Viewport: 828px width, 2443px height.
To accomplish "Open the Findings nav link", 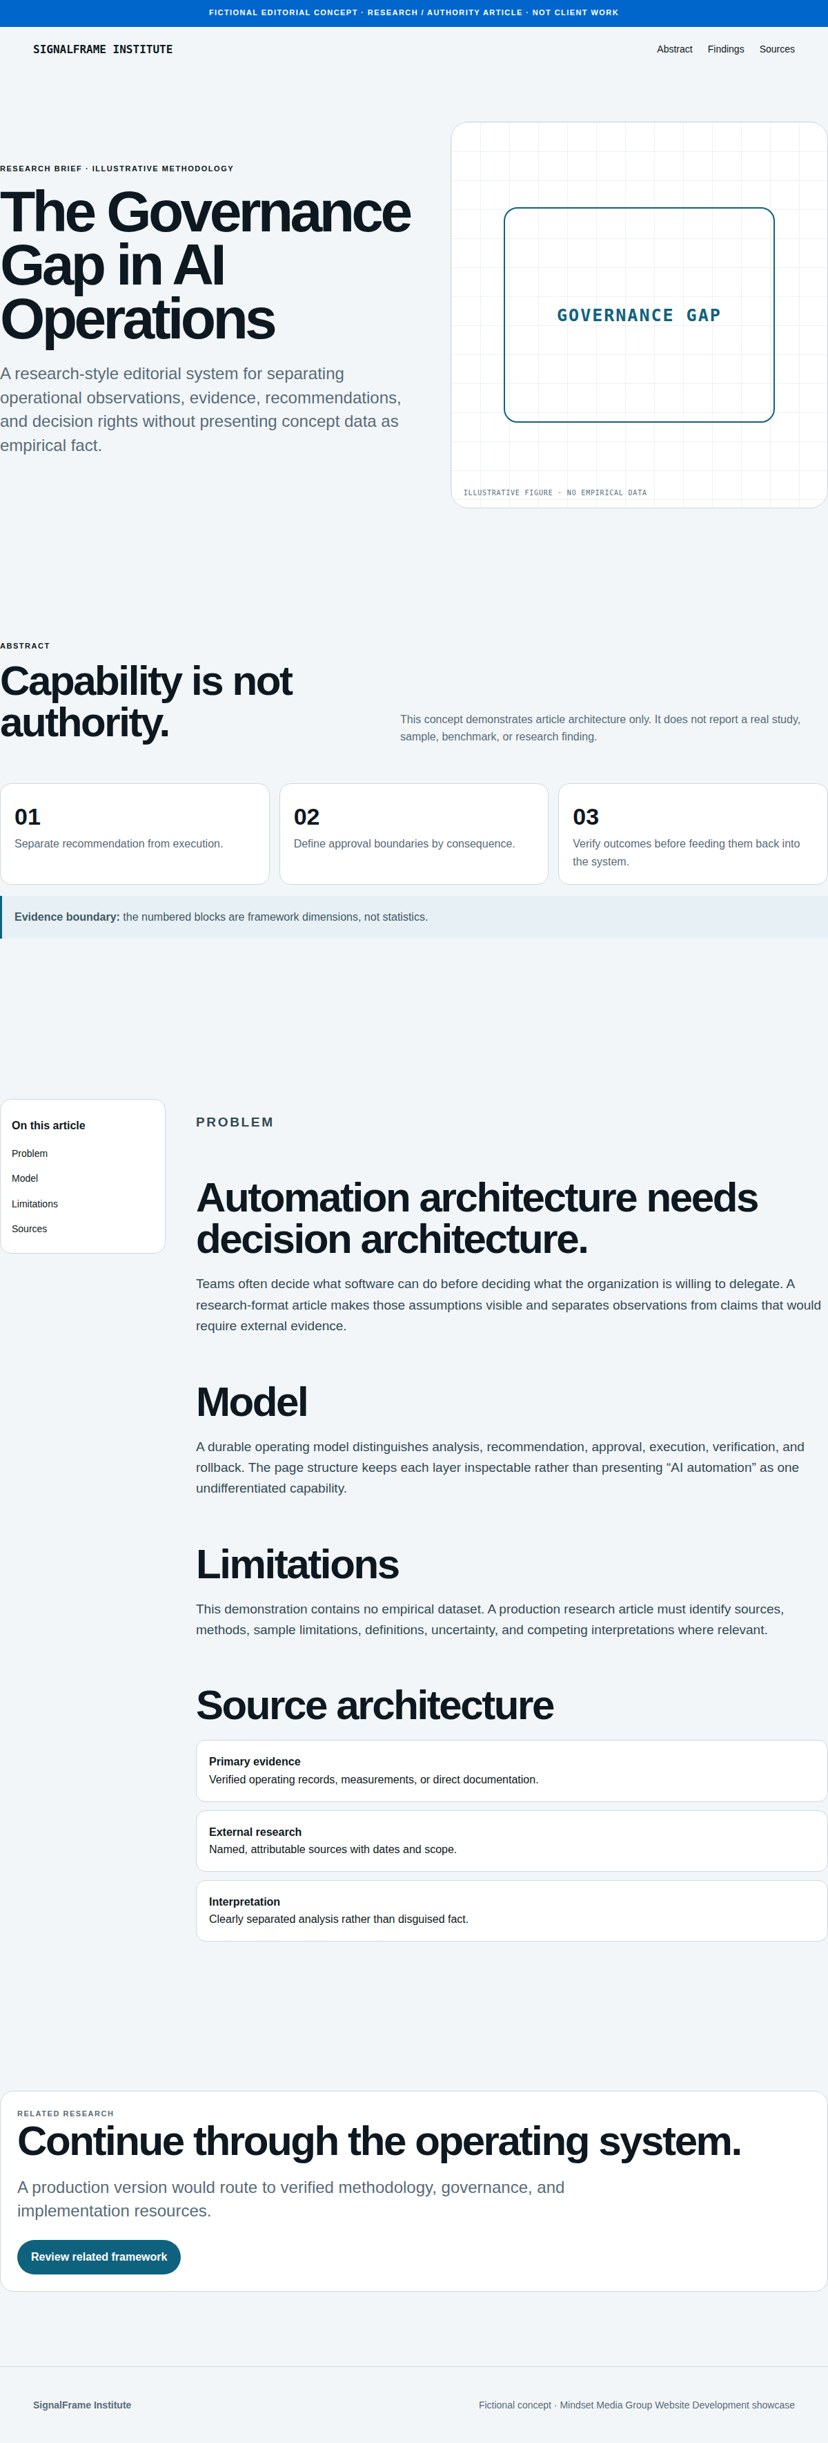I will pyautogui.click(x=726, y=49).
